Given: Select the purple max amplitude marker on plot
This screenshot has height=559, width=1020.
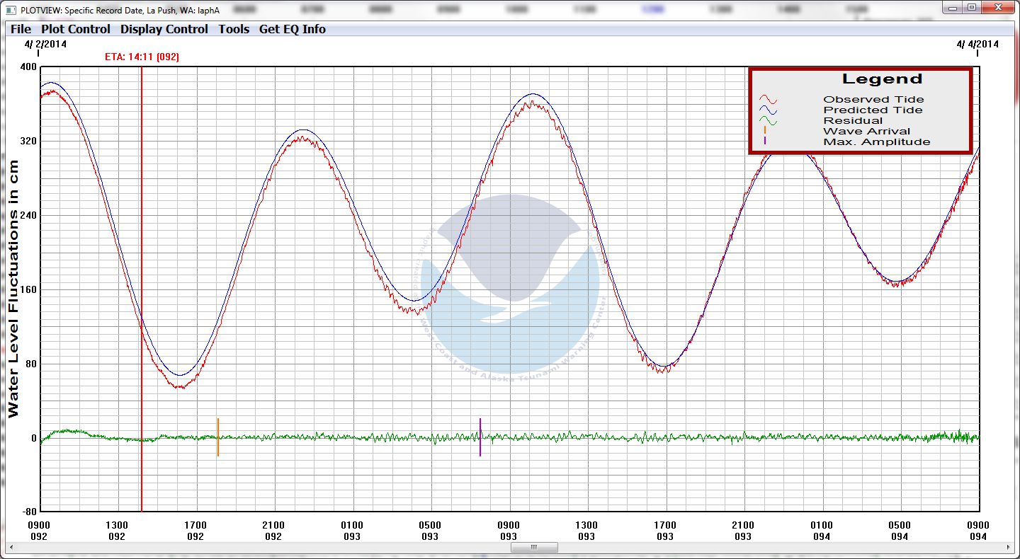Looking at the screenshot, I should click(x=480, y=437).
